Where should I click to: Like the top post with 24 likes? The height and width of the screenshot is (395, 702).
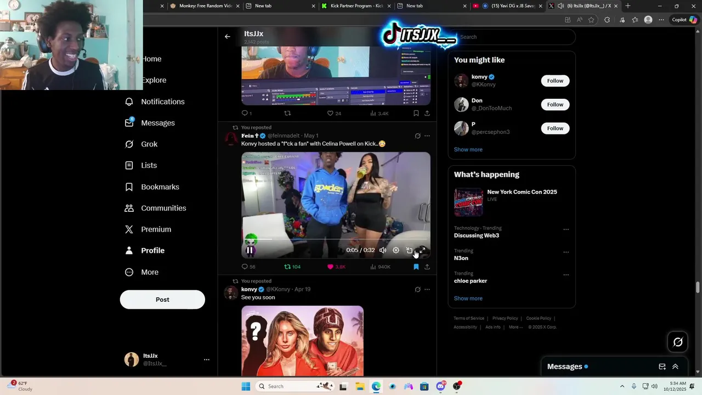pos(334,113)
